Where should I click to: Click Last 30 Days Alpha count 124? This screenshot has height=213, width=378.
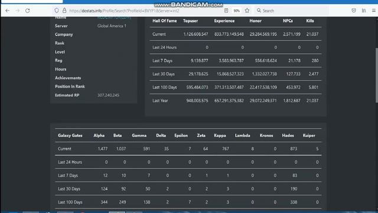tap(104, 189)
